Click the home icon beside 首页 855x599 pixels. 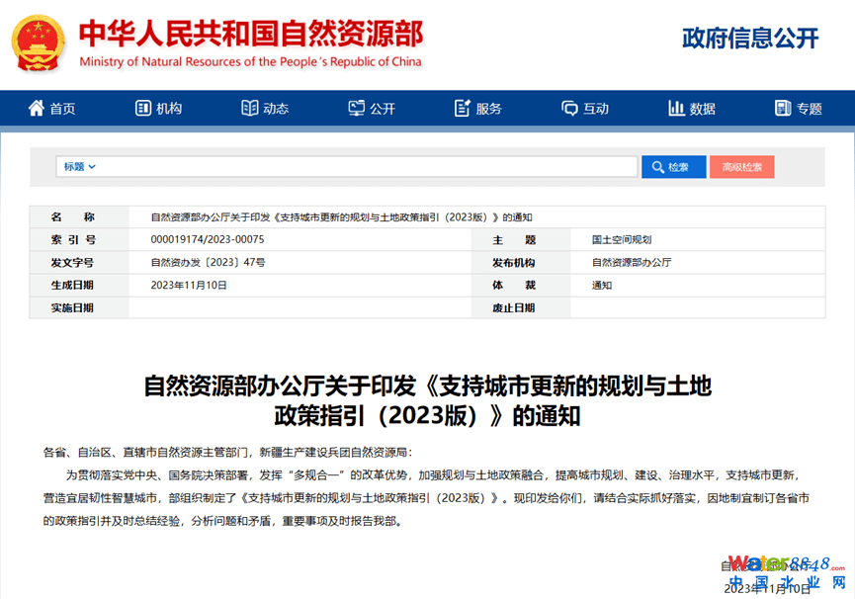37,109
